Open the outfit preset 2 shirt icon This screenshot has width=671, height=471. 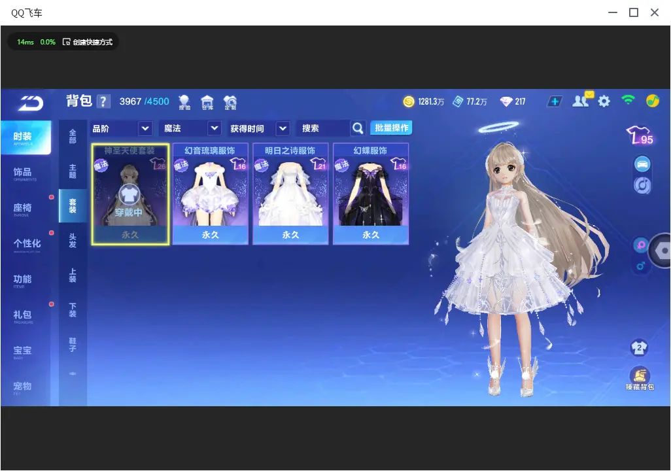click(639, 347)
